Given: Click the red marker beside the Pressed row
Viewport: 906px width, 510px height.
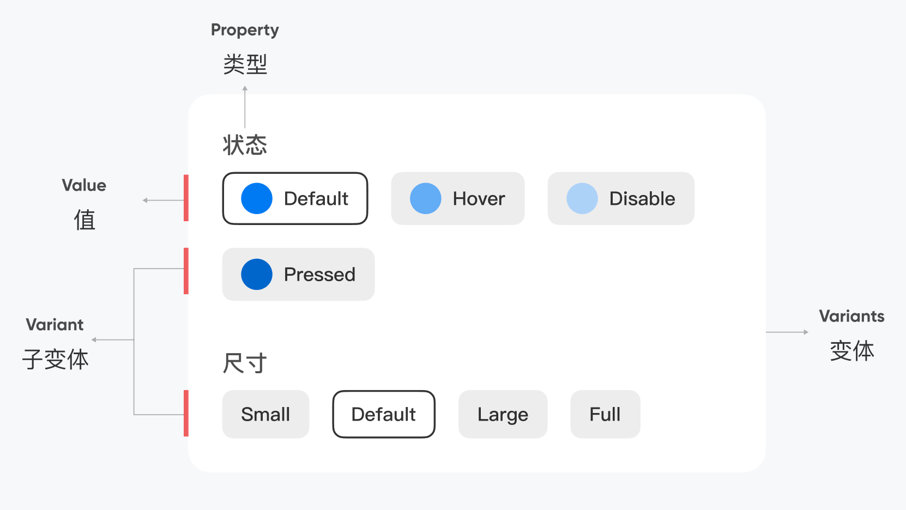Looking at the screenshot, I should click(186, 271).
